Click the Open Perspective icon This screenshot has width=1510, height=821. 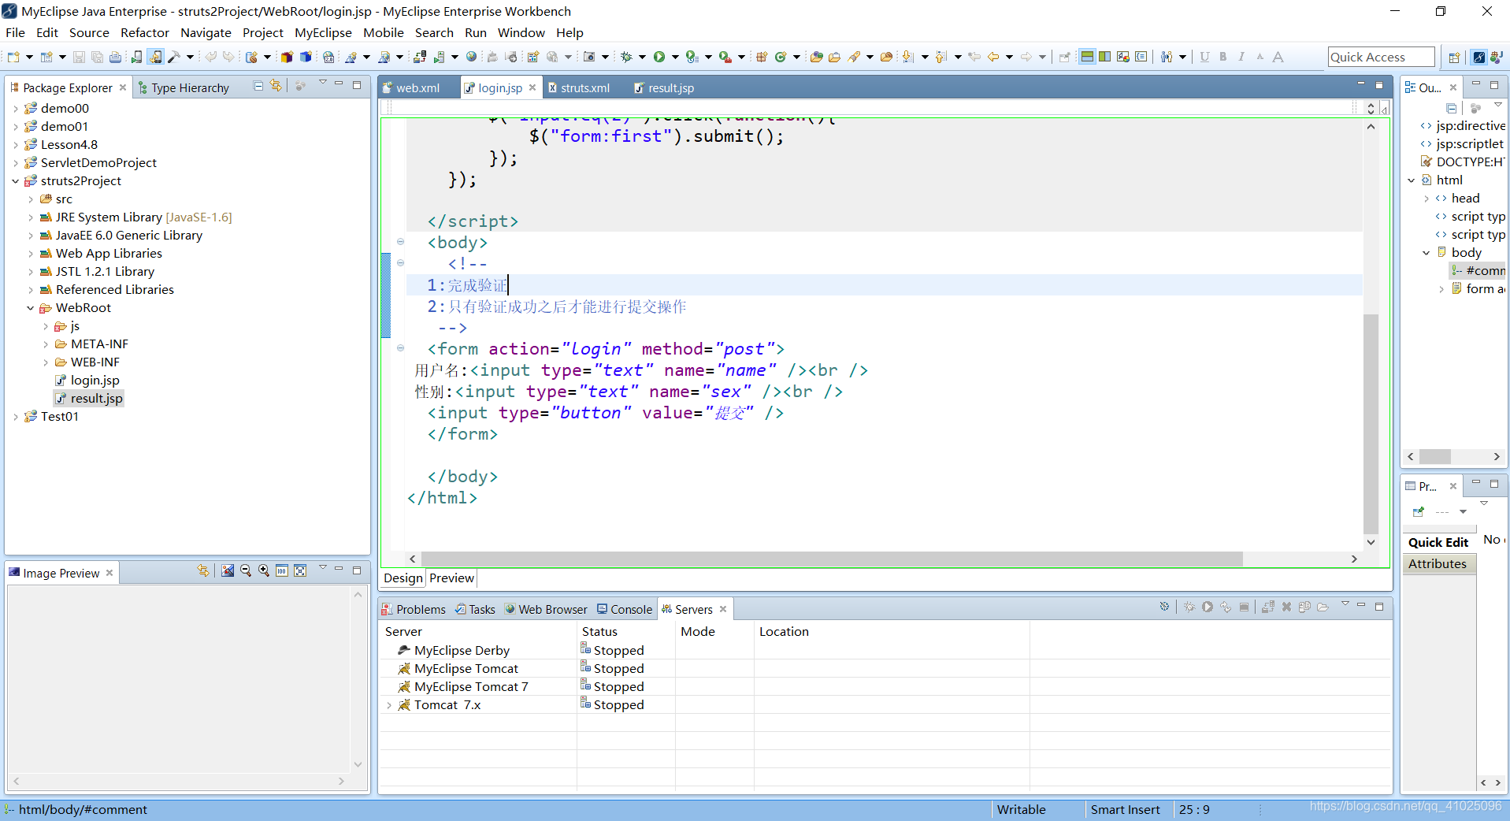click(1454, 57)
